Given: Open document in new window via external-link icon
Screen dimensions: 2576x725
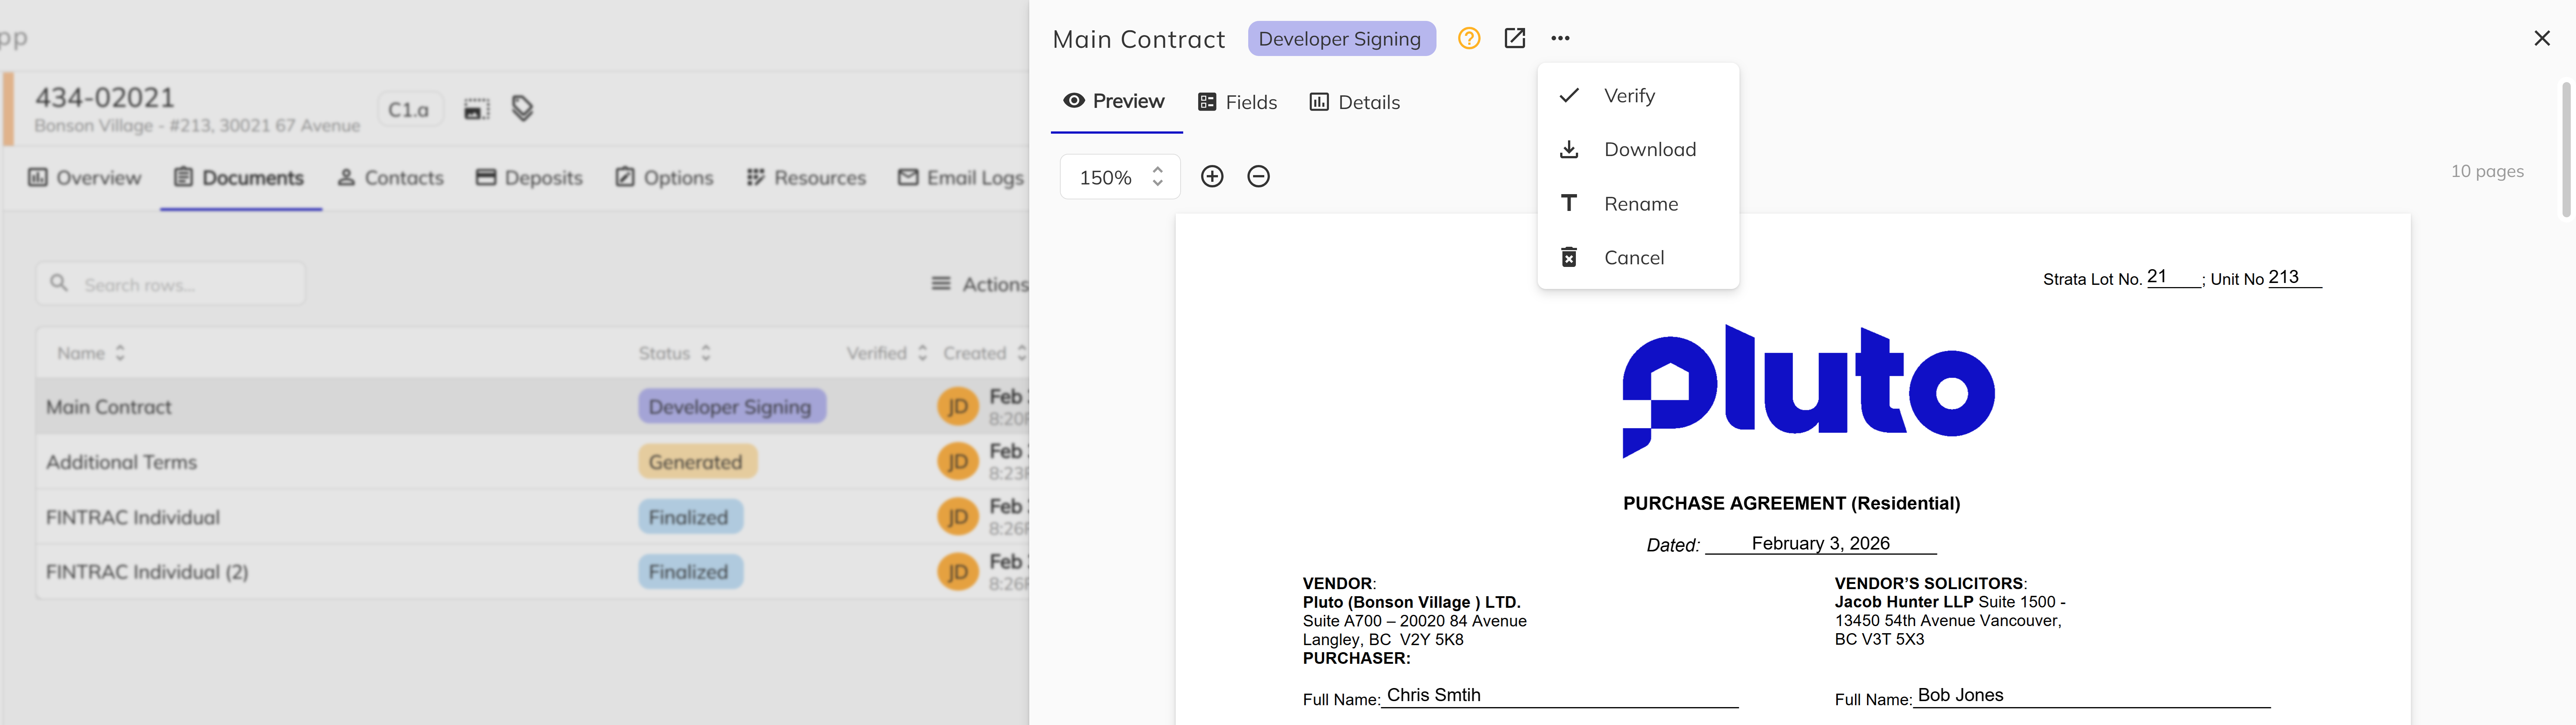Looking at the screenshot, I should pos(1514,38).
